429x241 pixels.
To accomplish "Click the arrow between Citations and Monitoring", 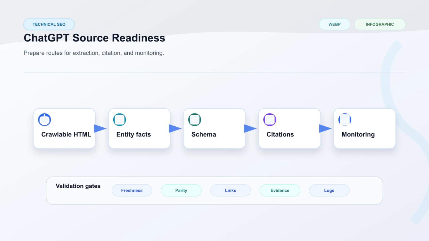I will coord(325,129).
